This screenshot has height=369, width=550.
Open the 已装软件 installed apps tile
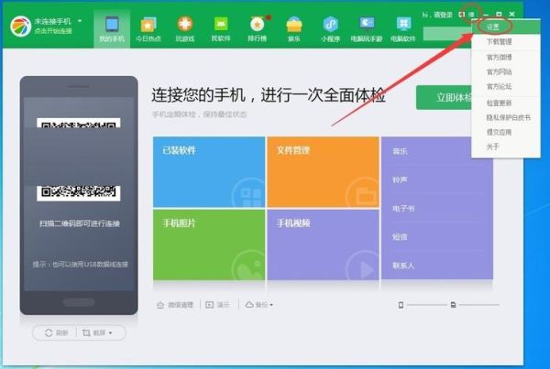point(209,171)
